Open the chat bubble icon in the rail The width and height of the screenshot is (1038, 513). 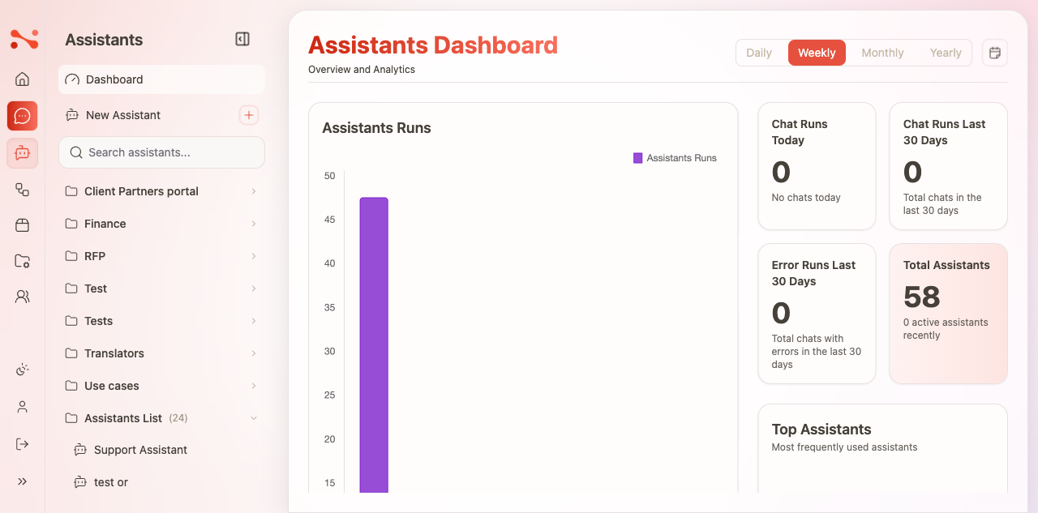[x=23, y=116]
